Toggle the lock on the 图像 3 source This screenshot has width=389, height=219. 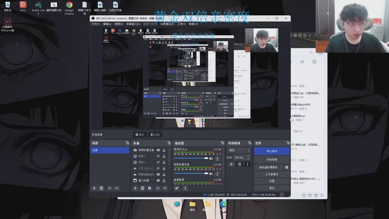[x=164, y=156]
